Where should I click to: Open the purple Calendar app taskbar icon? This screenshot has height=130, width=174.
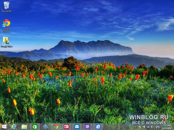(87, 127)
